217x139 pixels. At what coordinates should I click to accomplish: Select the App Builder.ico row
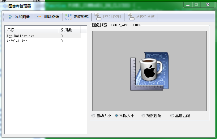coord(43,36)
